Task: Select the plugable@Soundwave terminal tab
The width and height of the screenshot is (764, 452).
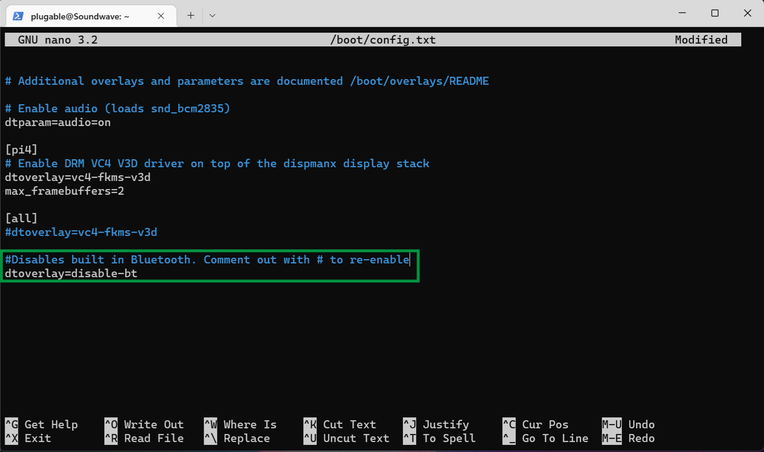Action: click(91, 16)
